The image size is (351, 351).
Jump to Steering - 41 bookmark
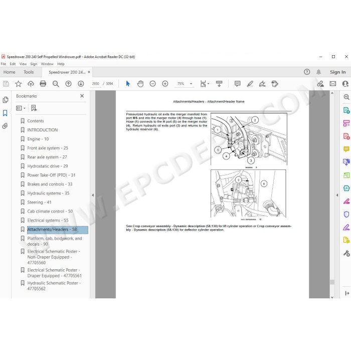tap(39, 202)
